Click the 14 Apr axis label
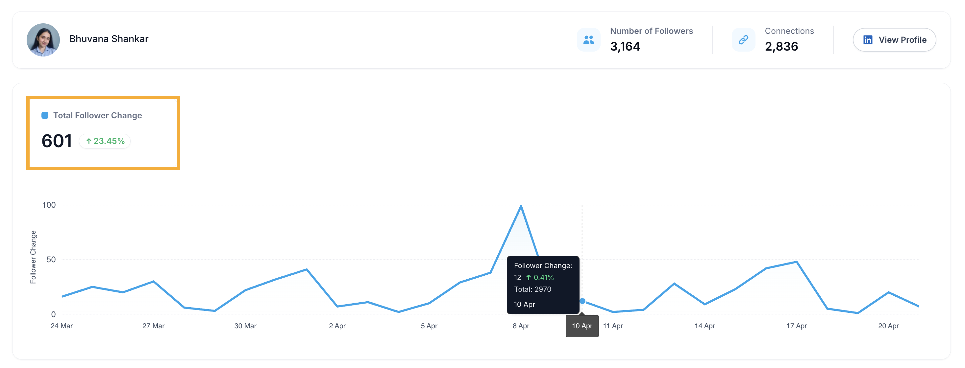Image resolution: width=965 pixels, height=368 pixels. pyautogui.click(x=705, y=326)
